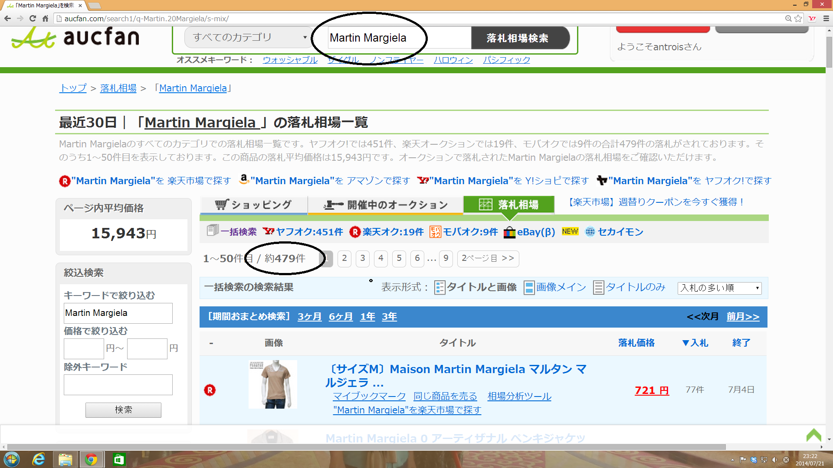833x468 pixels.
Task: Open the Windows Start button
Action: click(x=11, y=459)
